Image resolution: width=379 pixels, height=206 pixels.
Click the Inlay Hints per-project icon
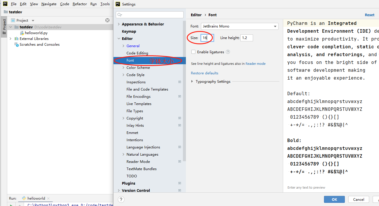coord(180,126)
